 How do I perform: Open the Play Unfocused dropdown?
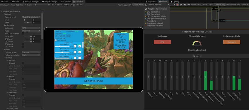tap(124, 5)
